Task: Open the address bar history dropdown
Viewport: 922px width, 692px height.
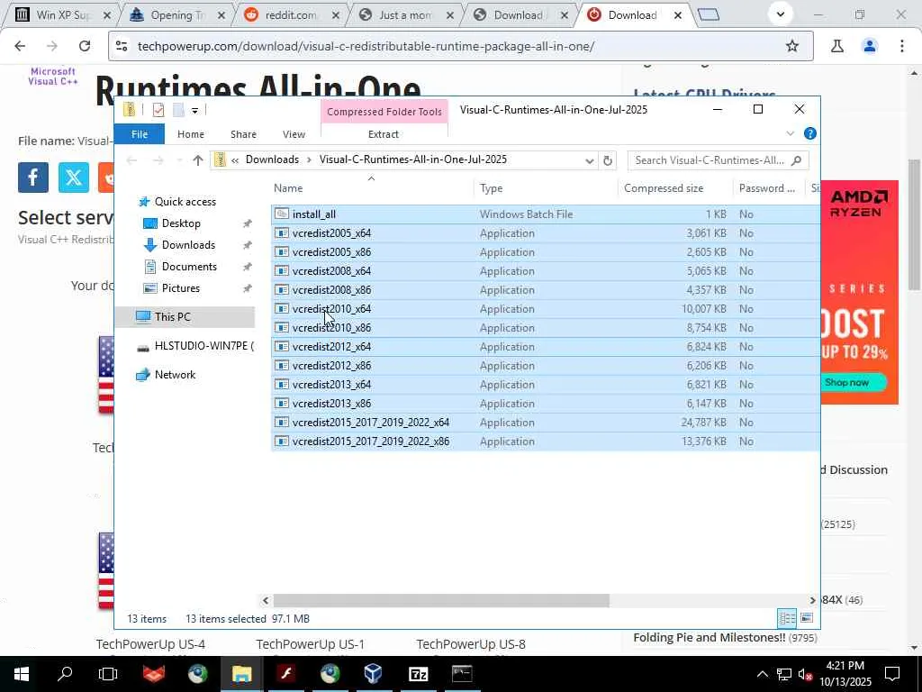Action: 589,160
